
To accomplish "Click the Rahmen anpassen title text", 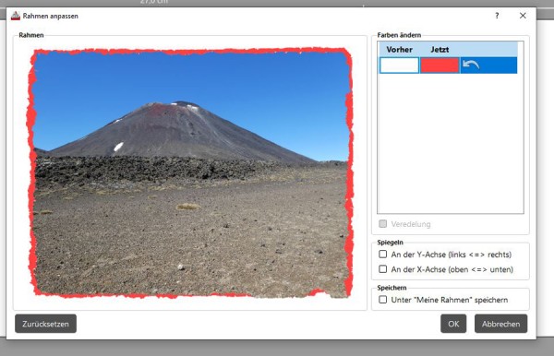I will coord(51,16).
